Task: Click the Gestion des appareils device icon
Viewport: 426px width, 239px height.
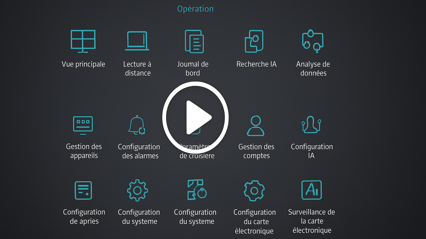Action: tap(83, 125)
